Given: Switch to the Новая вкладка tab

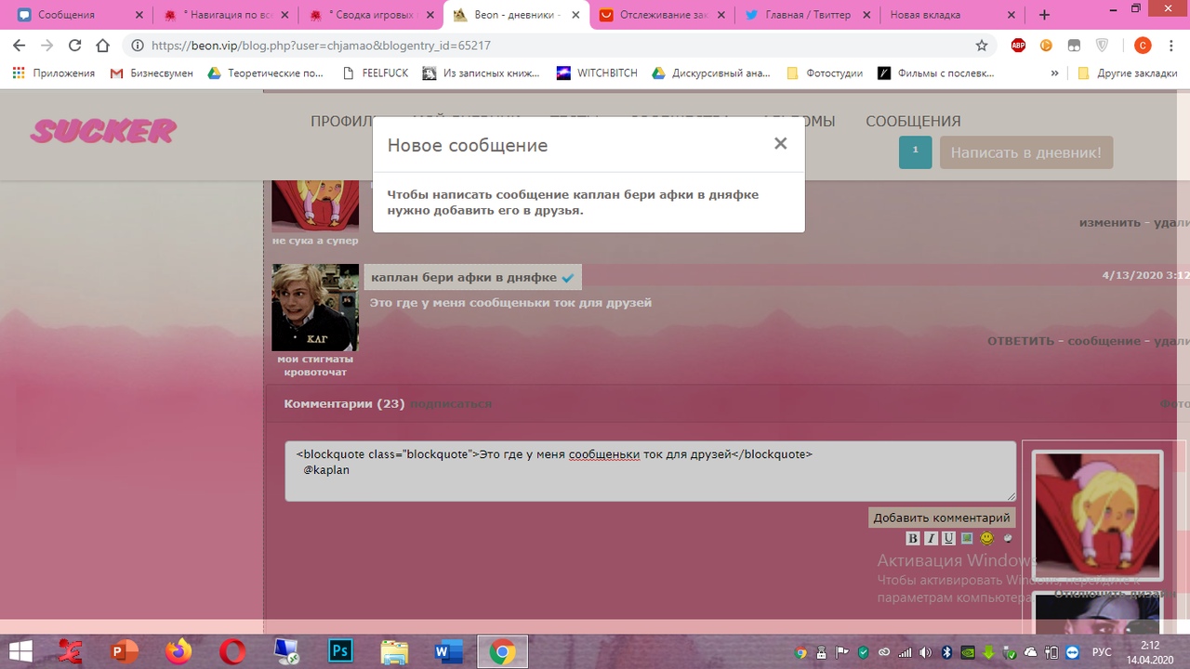Looking at the screenshot, I should click(x=952, y=15).
